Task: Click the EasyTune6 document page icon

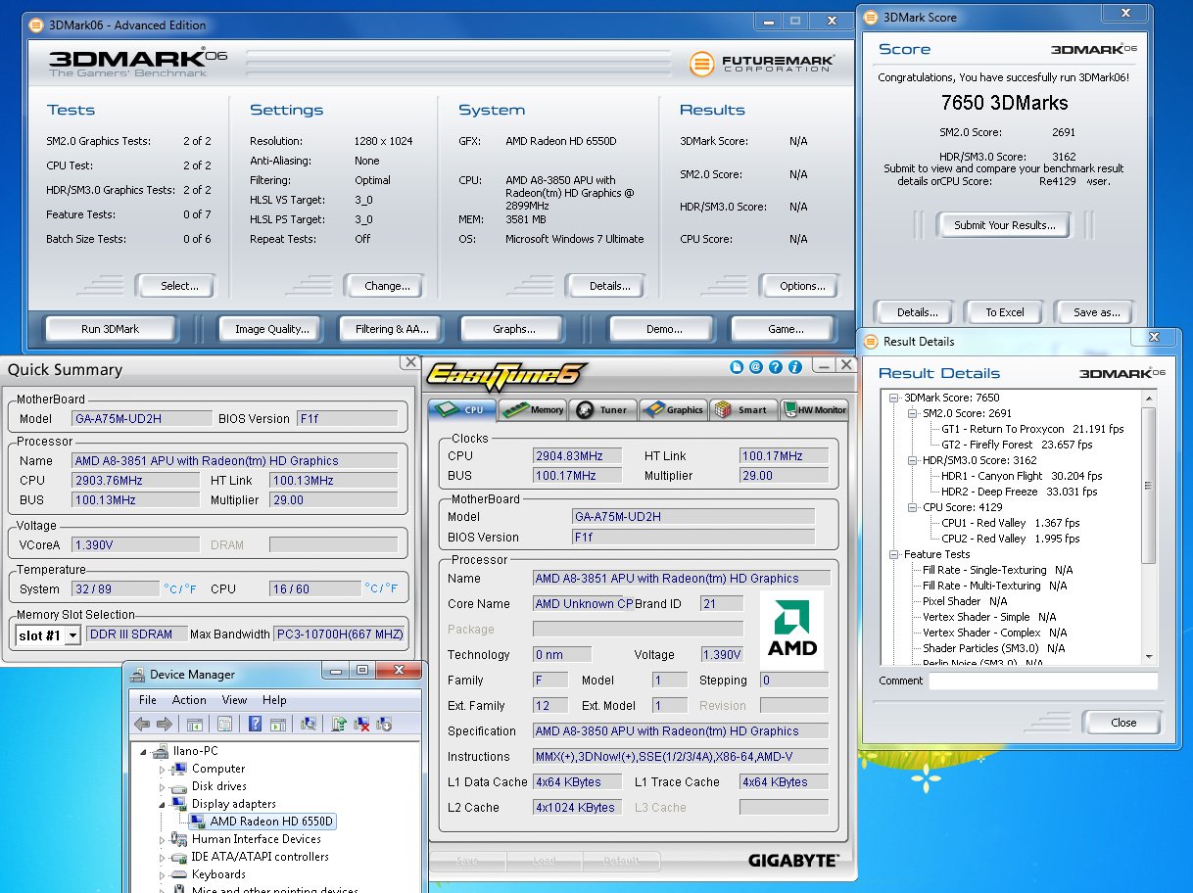Action: coord(737,367)
